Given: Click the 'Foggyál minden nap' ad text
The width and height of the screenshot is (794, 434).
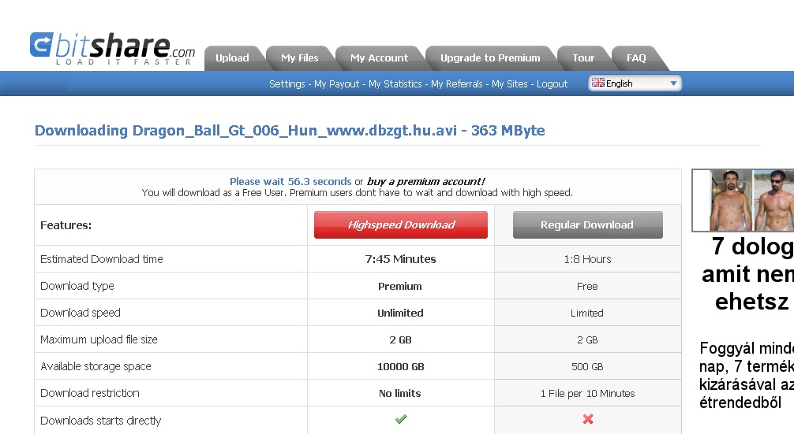Looking at the screenshot, I should pyautogui.click(x=747, y=375).
